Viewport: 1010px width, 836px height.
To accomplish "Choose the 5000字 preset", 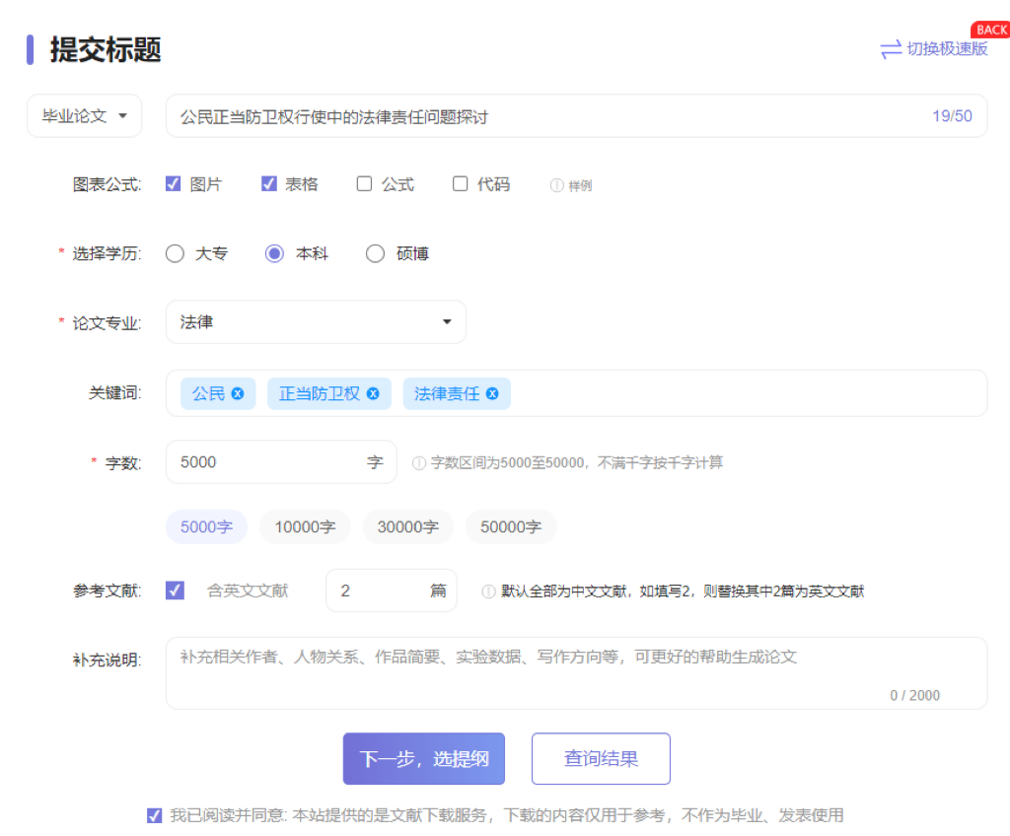I will 207,526.
